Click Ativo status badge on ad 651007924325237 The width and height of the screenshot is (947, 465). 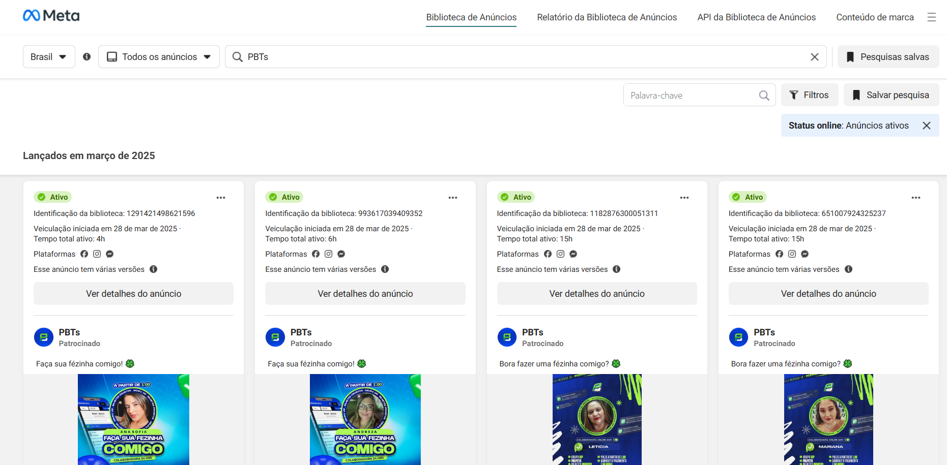748,197
